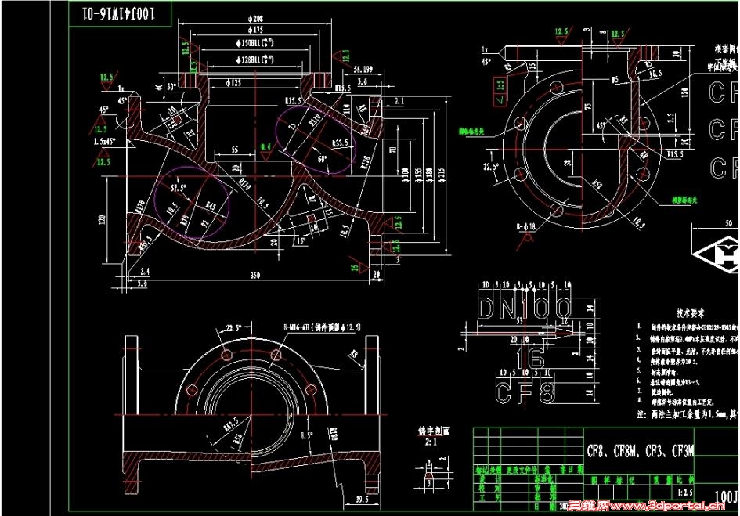This screenshot has width=740, height=516.
Task: Select the 53 dimension under DN100
Action: point(520,321)
